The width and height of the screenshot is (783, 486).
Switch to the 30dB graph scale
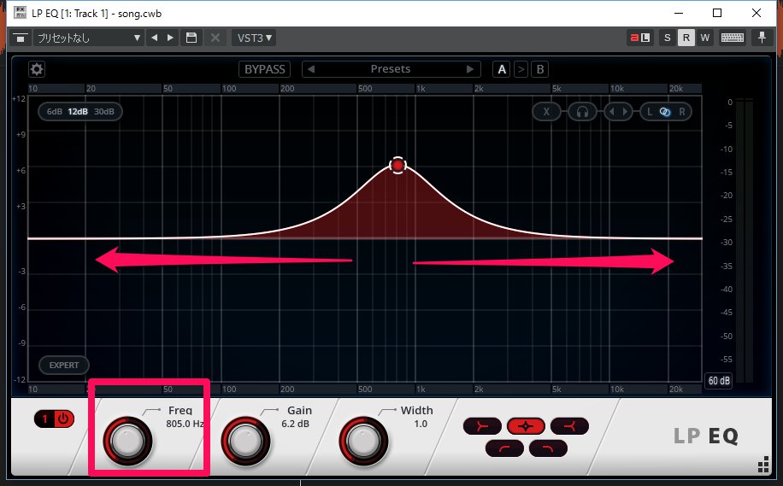[x=104, y=112]
